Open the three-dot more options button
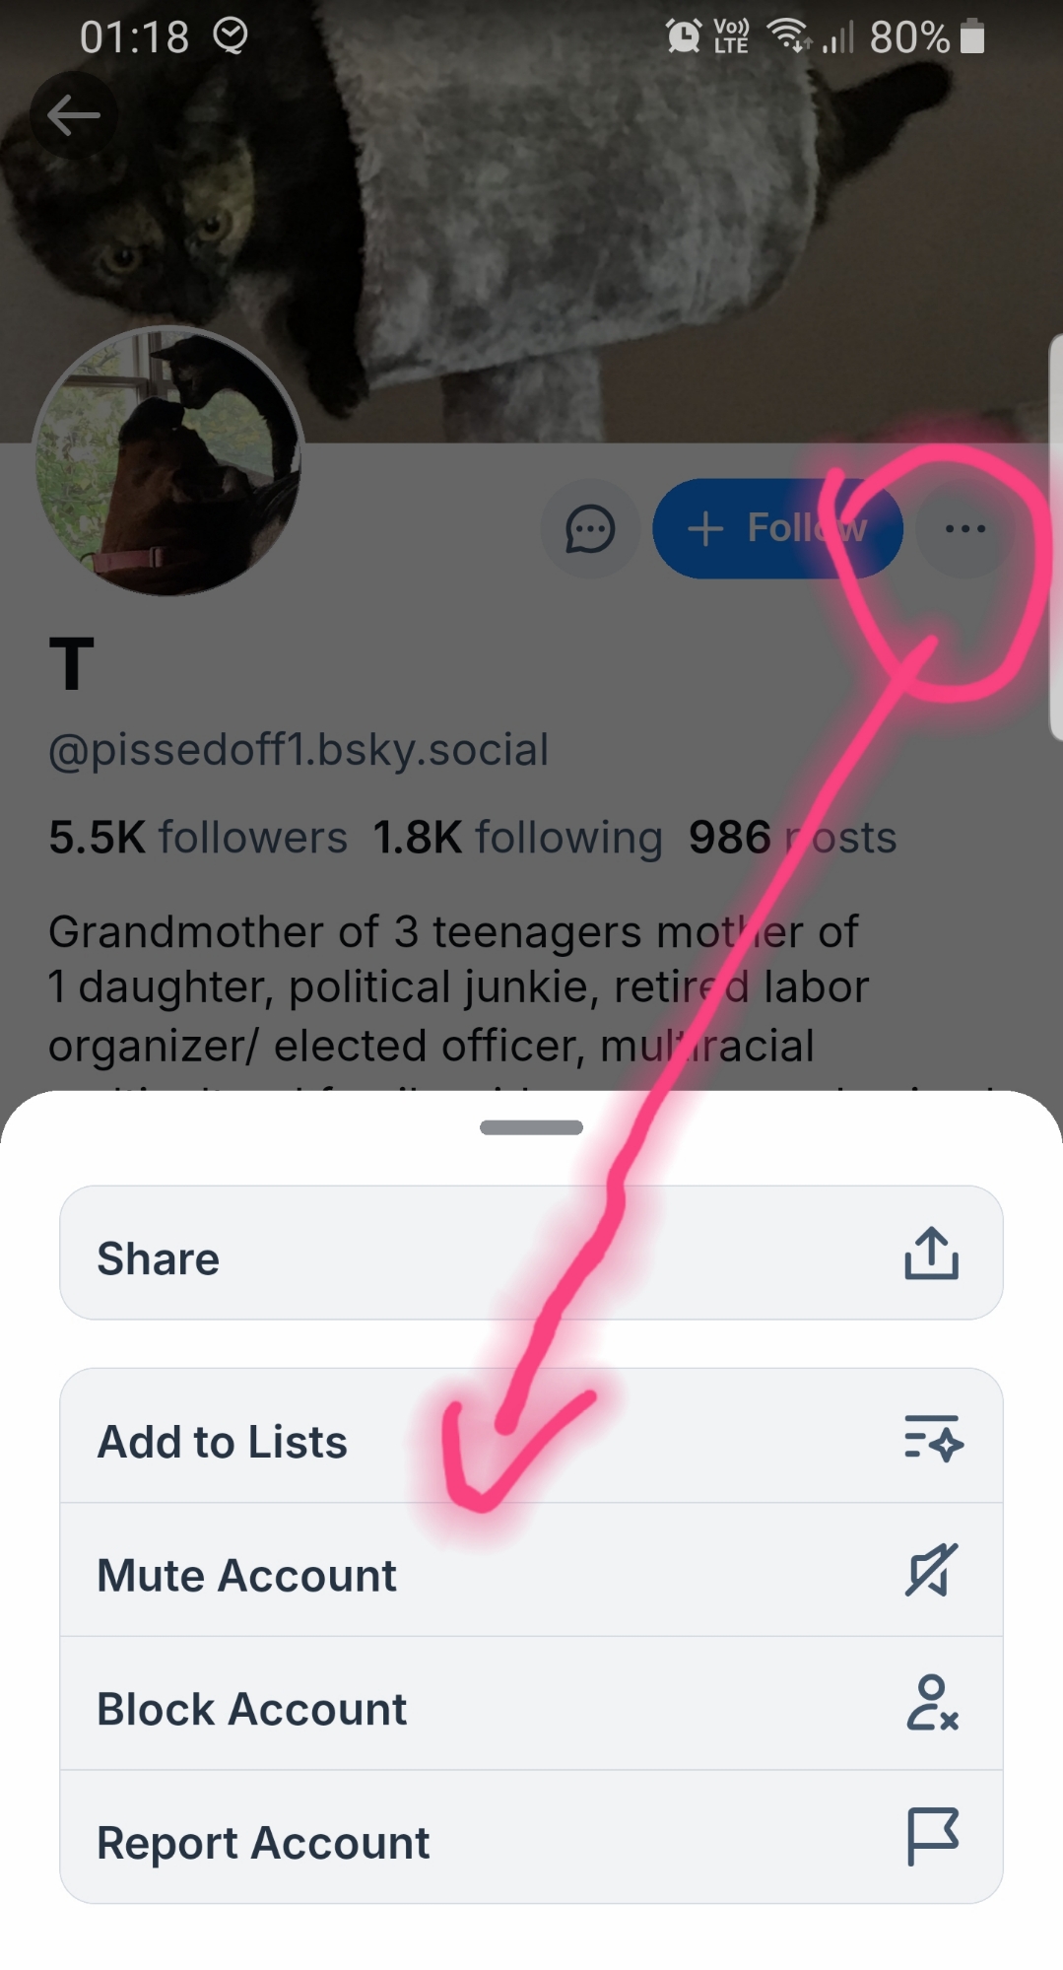 (964, 529)
